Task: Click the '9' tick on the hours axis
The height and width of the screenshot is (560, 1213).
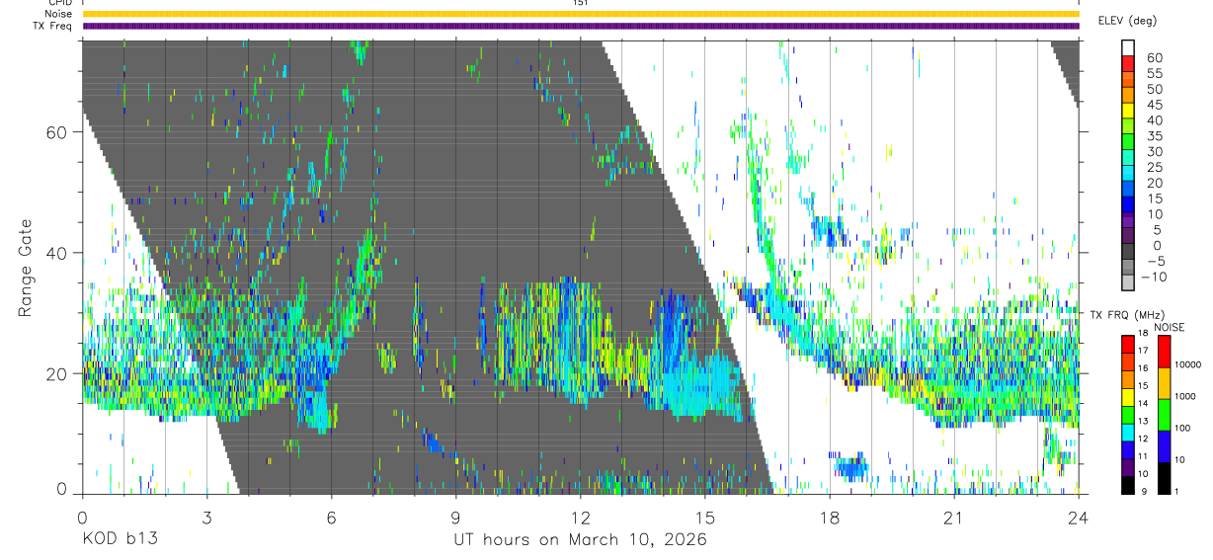Action: tap(455, 518)
